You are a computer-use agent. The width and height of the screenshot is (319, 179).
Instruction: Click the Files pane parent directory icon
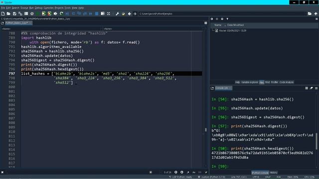(x=222, y=19)
